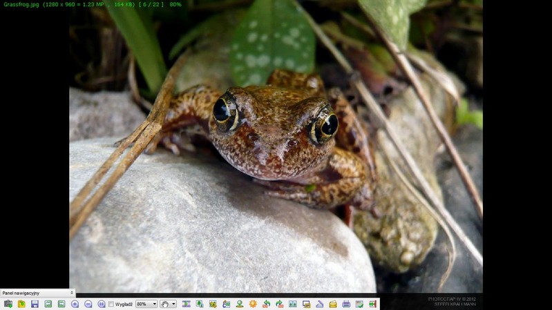Viewport: 552px width, 310px height.
Task: Click the sun brightness adjustment icon
Action: coord(253,304)
